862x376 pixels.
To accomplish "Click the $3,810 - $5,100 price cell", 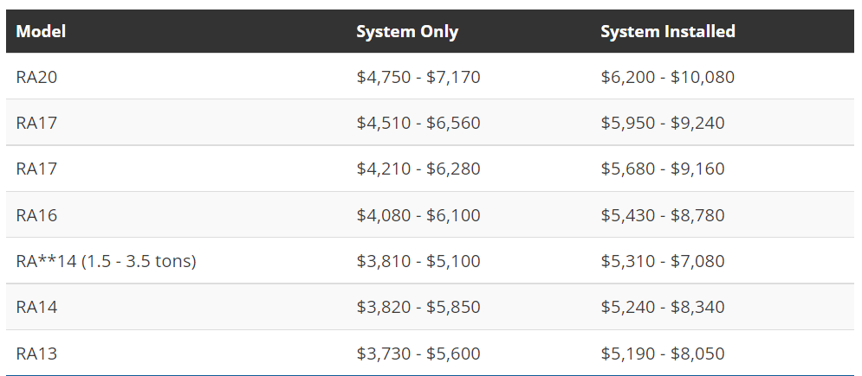I will pyautogui.click(x=418, y=260).
